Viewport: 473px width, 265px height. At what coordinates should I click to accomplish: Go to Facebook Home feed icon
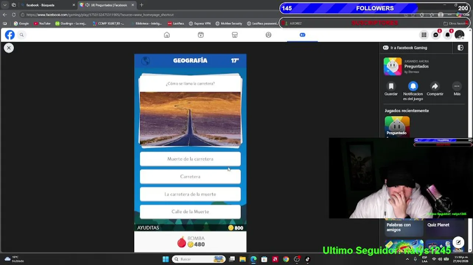167,35
